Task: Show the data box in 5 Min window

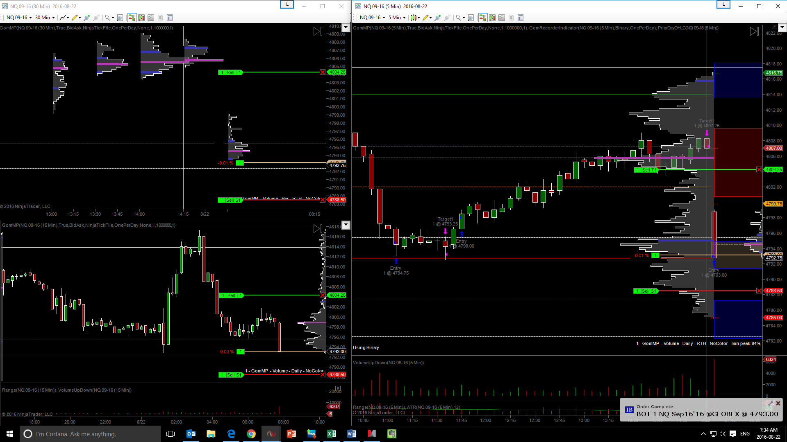Action: coord(471,18)
